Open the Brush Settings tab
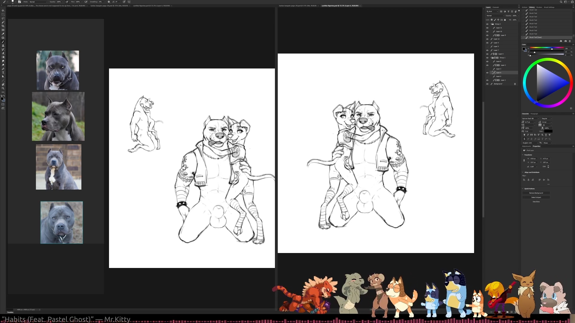575x323 pixels. pos(549,7)
